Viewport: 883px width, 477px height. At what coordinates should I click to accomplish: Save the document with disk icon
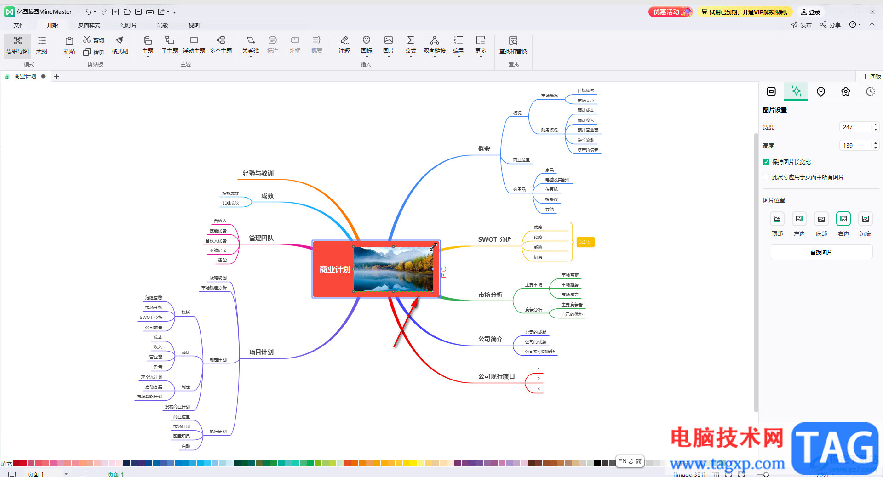click(x=138, y=12)
